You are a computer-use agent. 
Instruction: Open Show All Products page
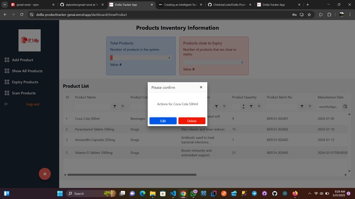pos(27,71)
